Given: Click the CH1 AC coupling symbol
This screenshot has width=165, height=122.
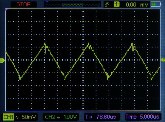Looking at the screenshot, I should pos(17,117).
